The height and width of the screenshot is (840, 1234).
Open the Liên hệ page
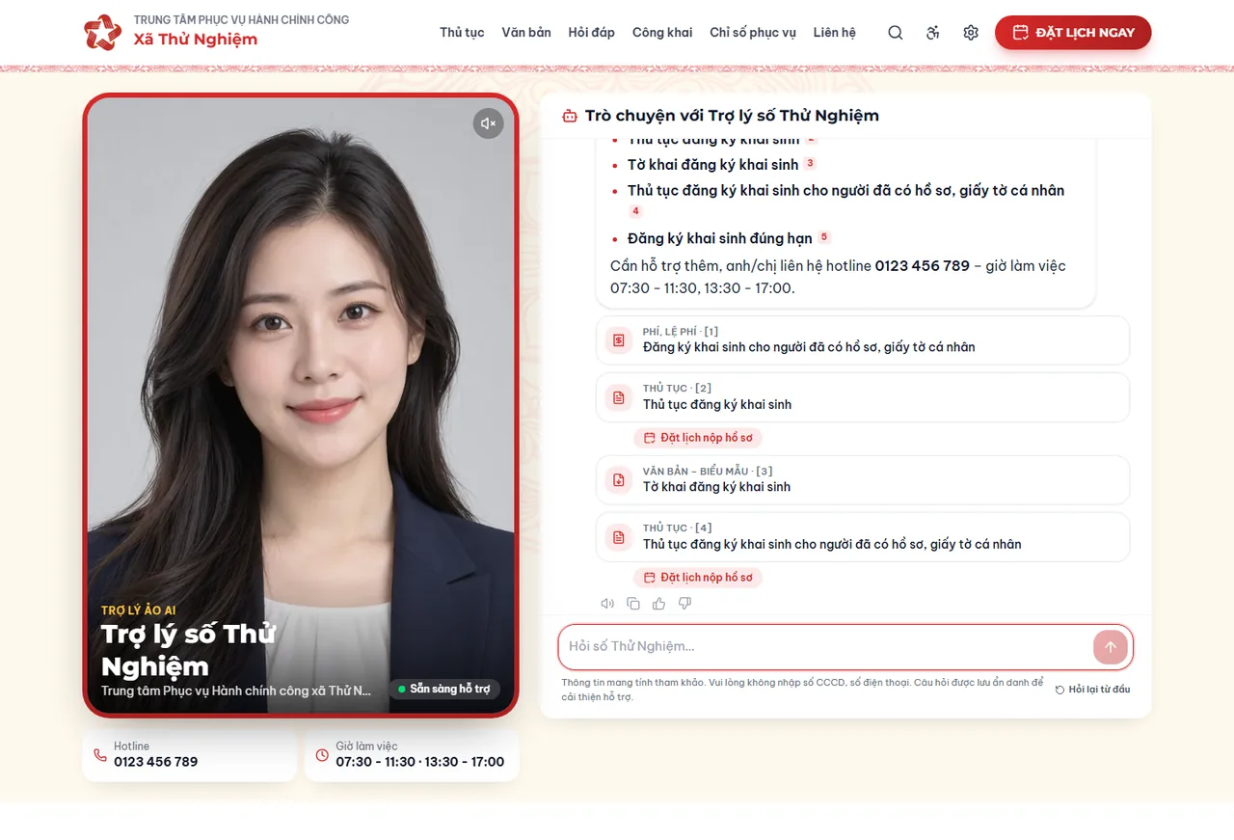coord(834,33)
